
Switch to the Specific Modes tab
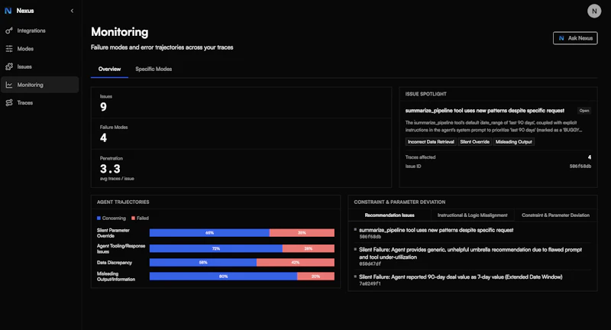point(154,69)
